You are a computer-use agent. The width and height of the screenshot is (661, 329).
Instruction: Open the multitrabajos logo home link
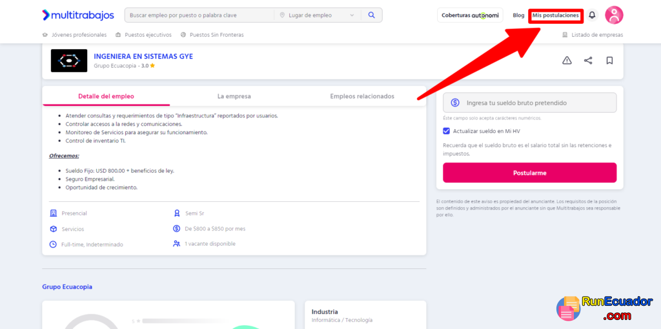pyautogui.click(x=78, y=15)
